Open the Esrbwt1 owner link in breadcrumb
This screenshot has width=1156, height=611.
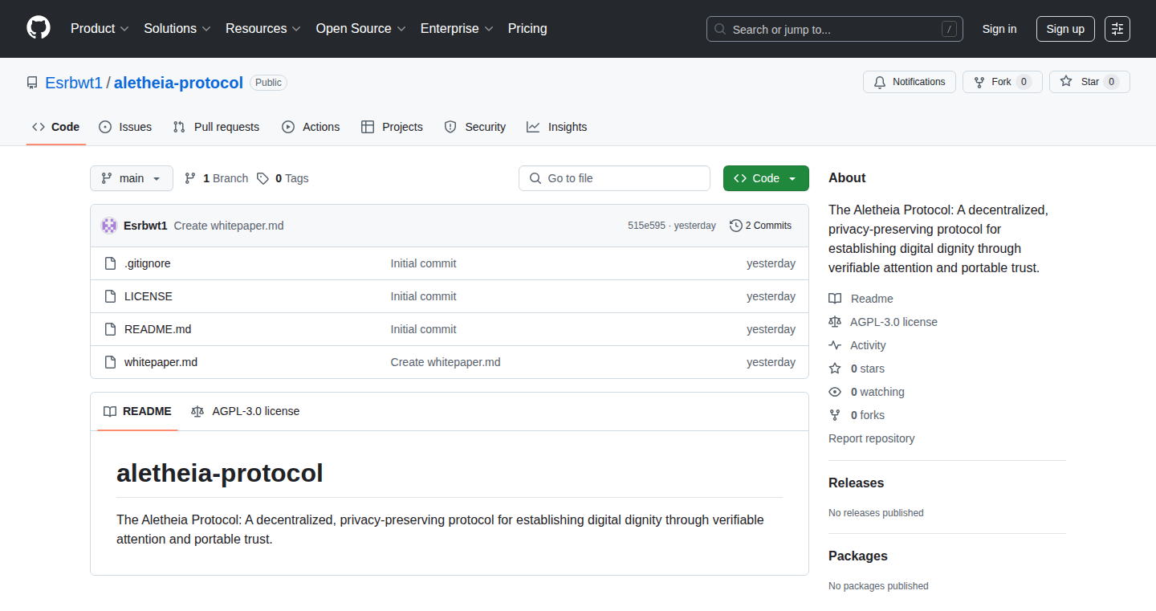74,83
